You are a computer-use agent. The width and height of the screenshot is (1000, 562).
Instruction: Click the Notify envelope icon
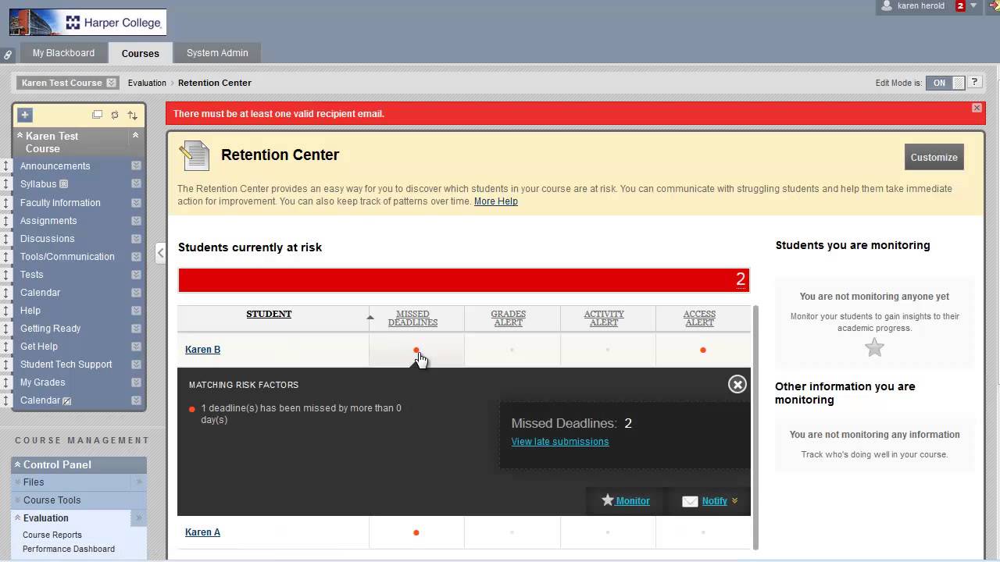click(690, 501)
